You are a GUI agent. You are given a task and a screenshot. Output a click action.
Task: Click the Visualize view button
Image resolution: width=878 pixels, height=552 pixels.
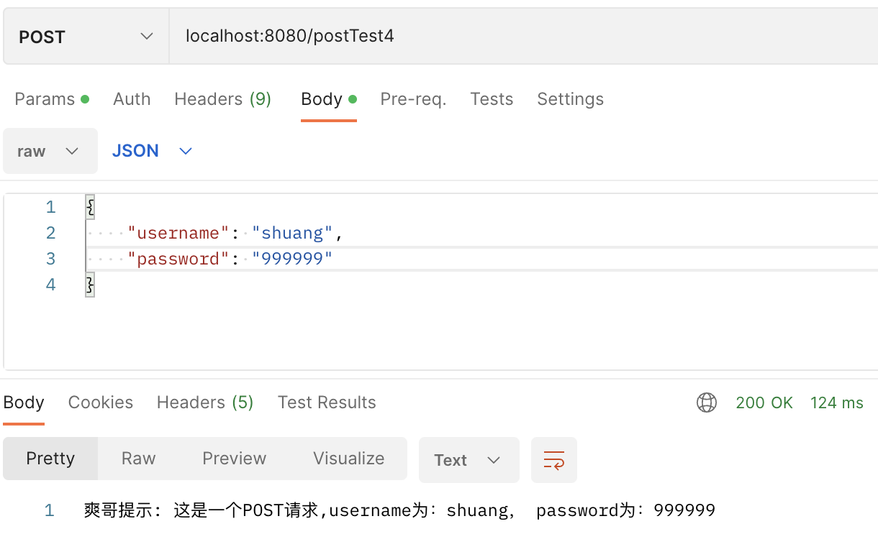[348, 459]
